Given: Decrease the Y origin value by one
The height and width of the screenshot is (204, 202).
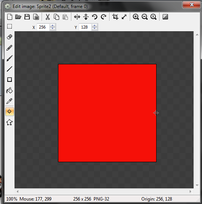Looking at the screenshot, I should click(94, 29).
